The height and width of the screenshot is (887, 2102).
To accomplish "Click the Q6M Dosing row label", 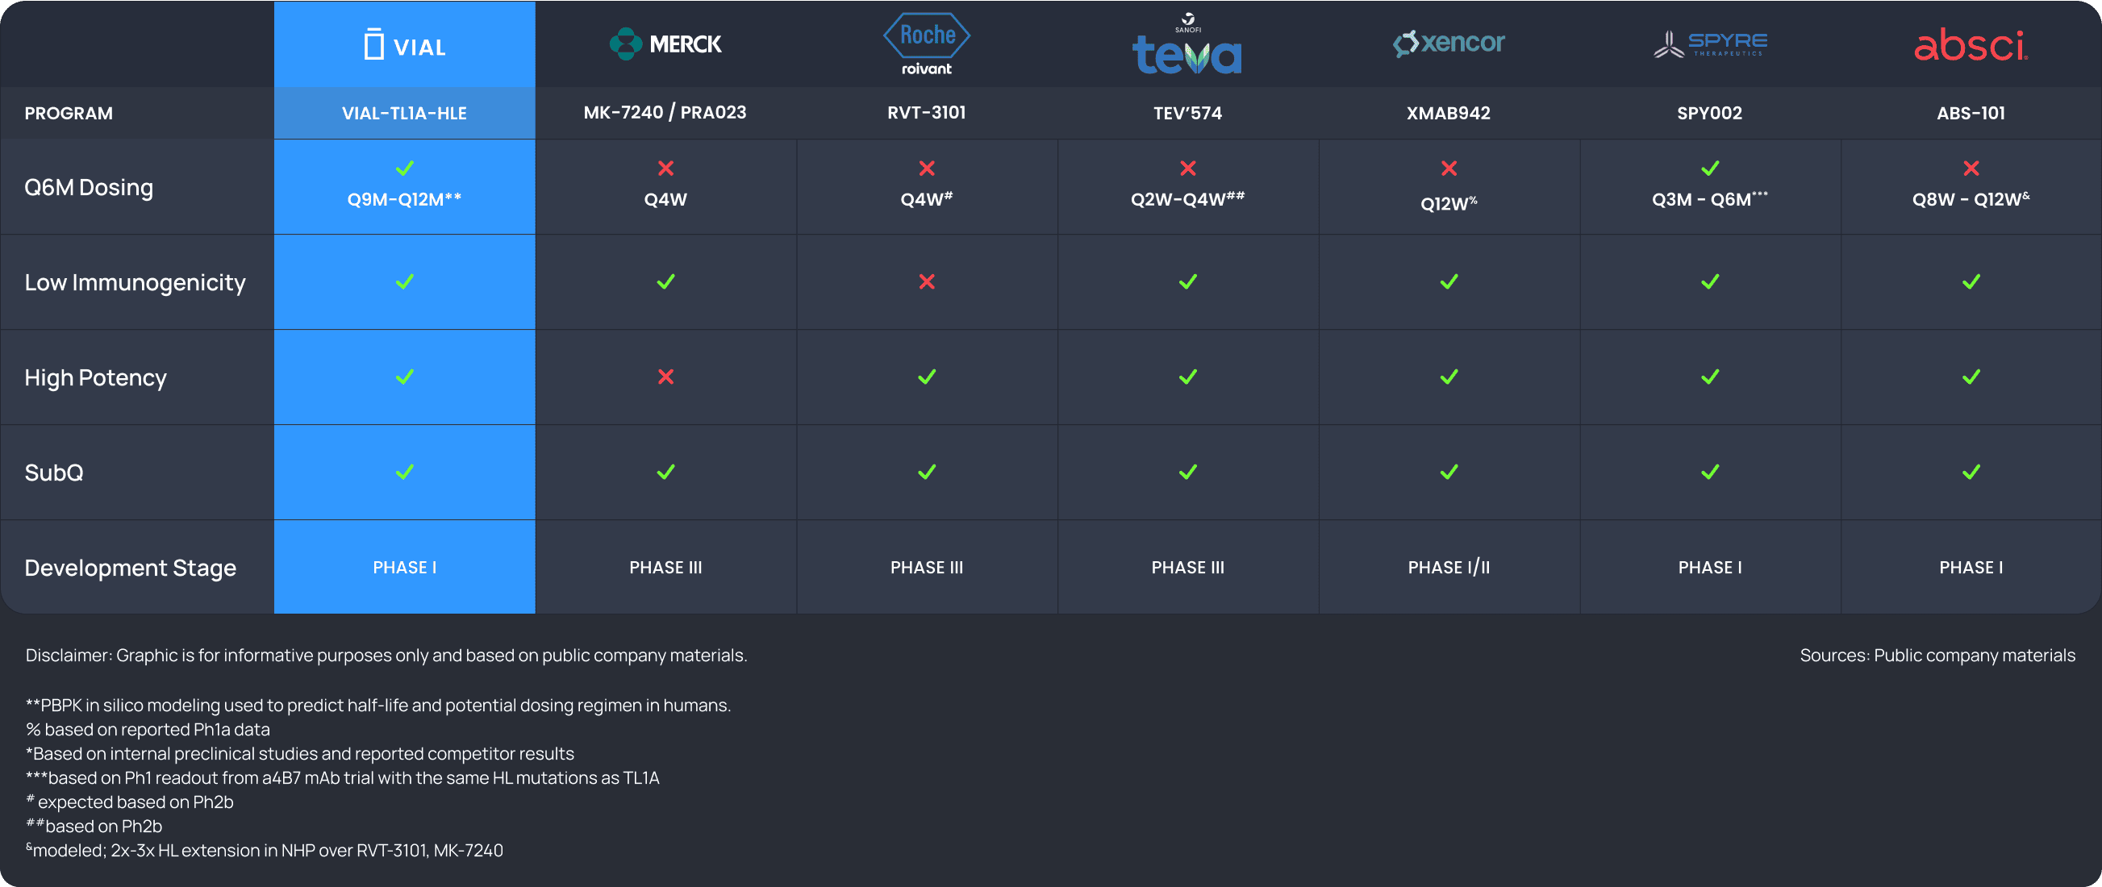I will tap(89, 188).
